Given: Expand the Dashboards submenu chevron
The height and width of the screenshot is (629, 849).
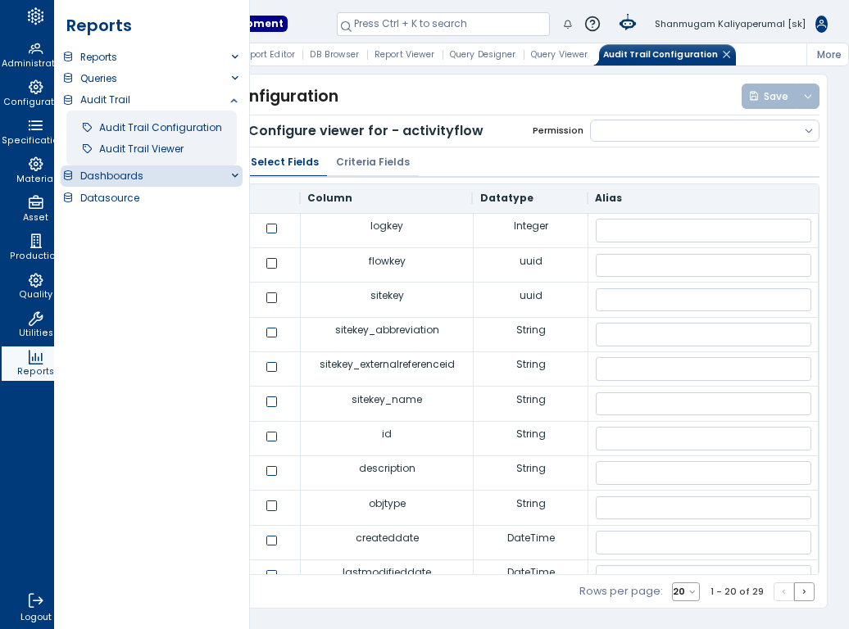Looking at the screenshot, I should click(x=235, y=175).
